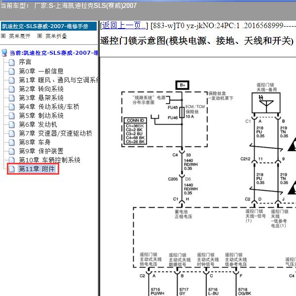Click the page icon beside 第9章

(12, 151)
